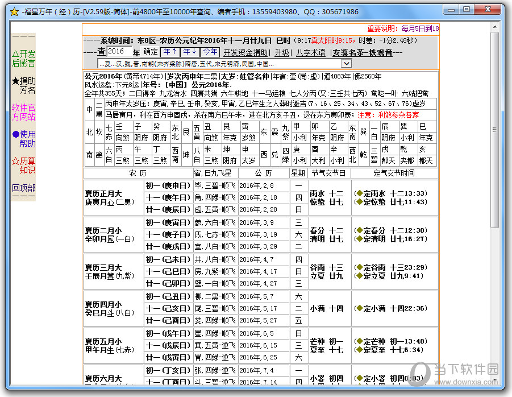Confirm the year query with 确定
Image resolution: width=512 pixels, height=397 pixels.
pyautogui.click(x=151, y=52)
